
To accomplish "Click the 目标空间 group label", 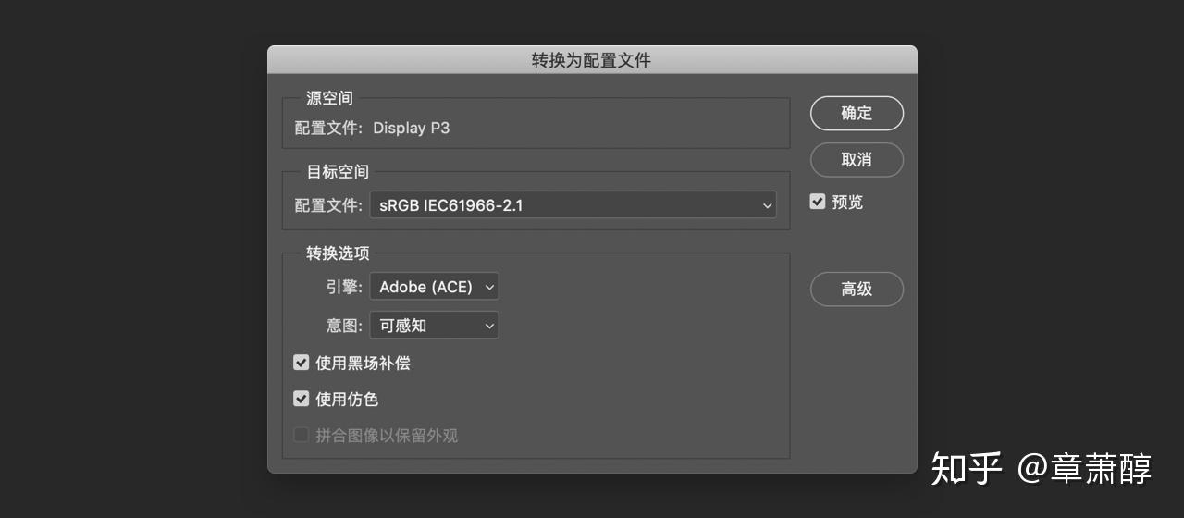I will tap(338, 171).
